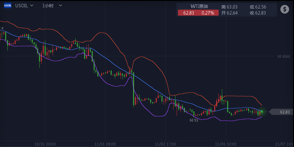The width and height of the screenshot is (294, 147).
Task: Click the red 62.83 0.27% price badge
Action: click(198, 13)
